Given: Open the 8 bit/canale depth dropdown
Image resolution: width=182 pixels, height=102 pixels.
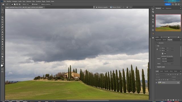Looking at the screenshot, I should pos(167,61).
